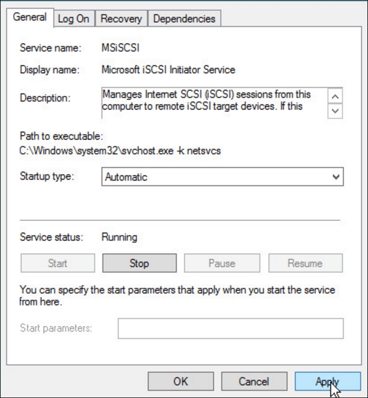Screen dimensions: 368x398
Task: Click the Pause service button
Action: [222, 263]
